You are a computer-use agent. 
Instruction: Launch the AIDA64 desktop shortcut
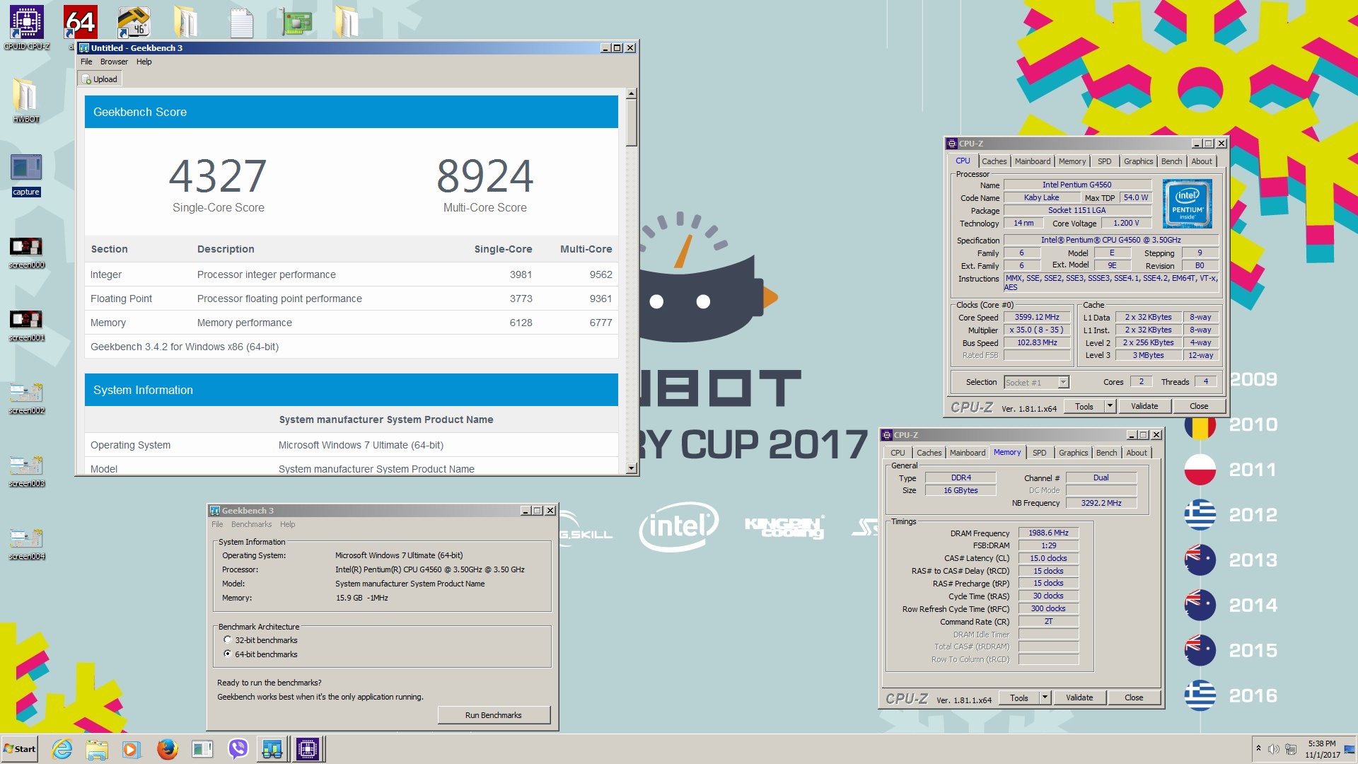80,23
